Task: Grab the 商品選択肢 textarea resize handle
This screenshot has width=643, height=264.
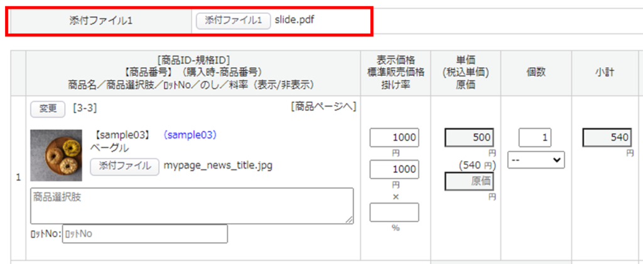Action: tap(349, 219)
